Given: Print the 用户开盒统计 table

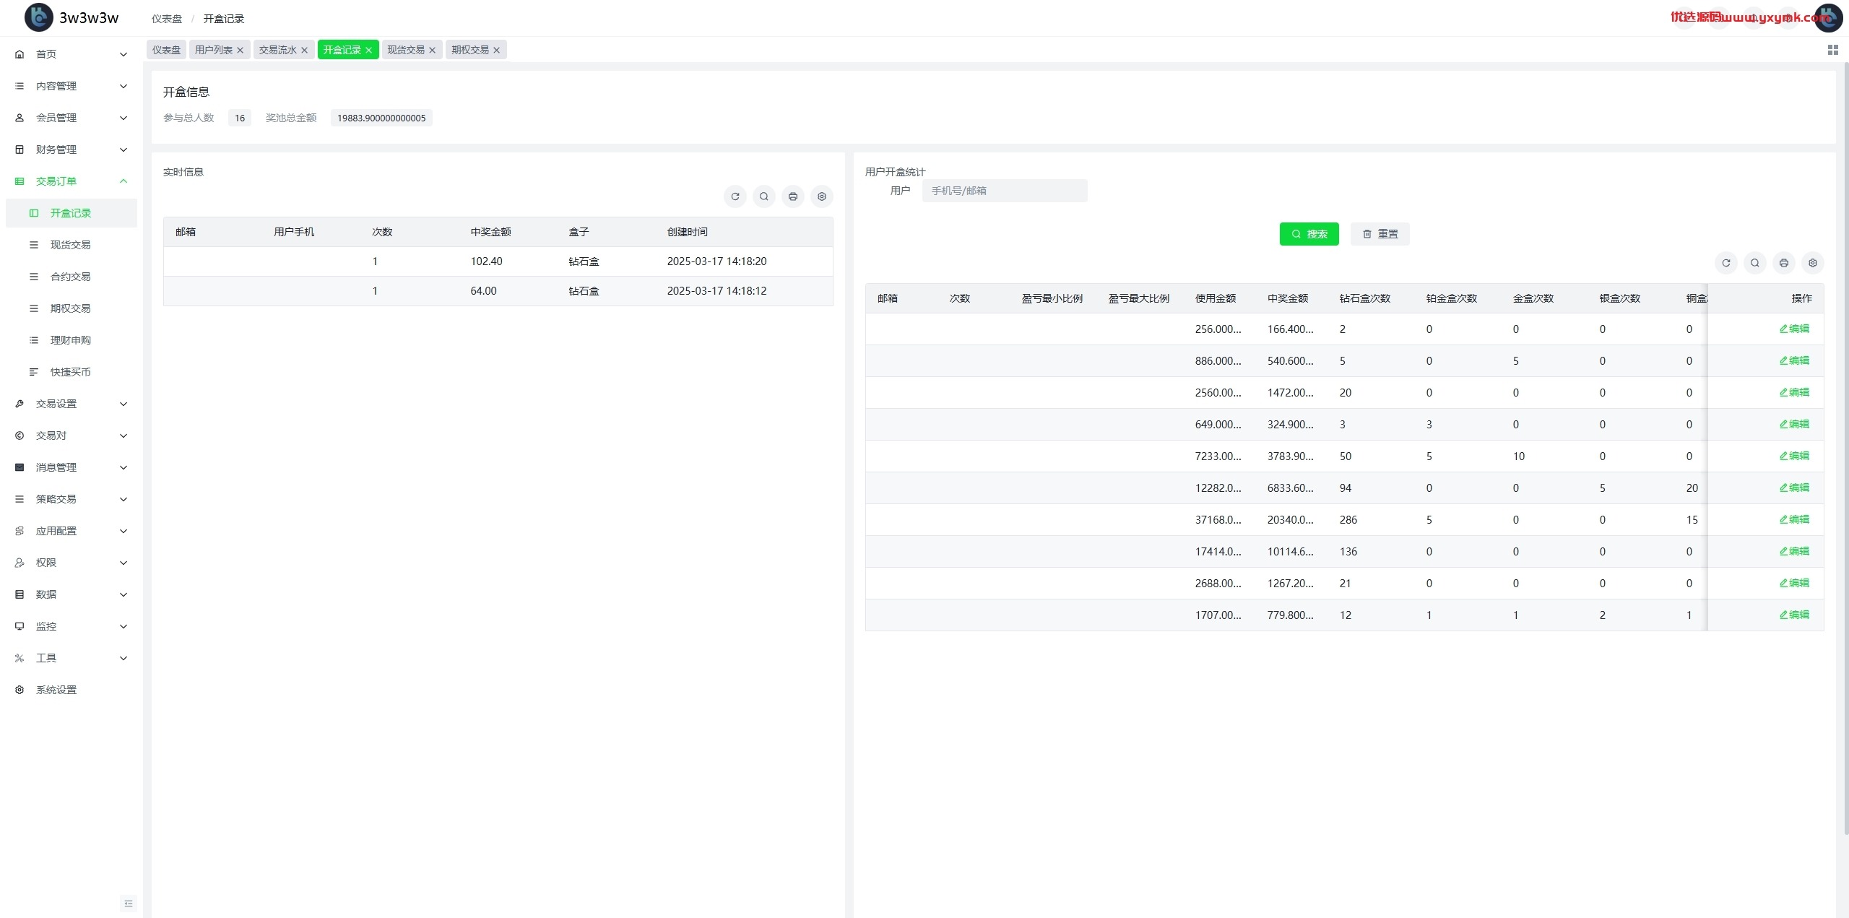Looking at the screenshot, I should pos(1783,263).
